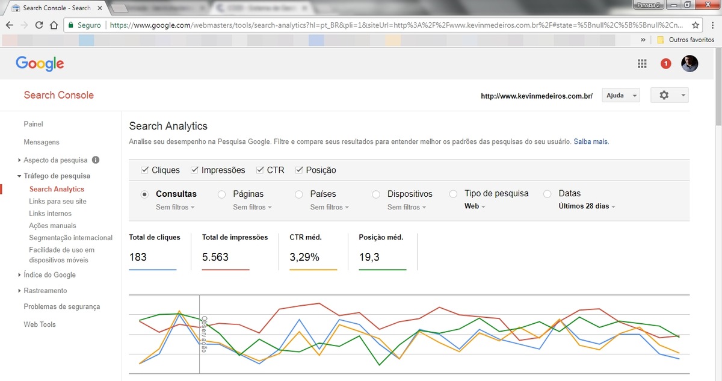Click the Saiba mais link
The image size is (722, 381).
click(x=591, y=142)
